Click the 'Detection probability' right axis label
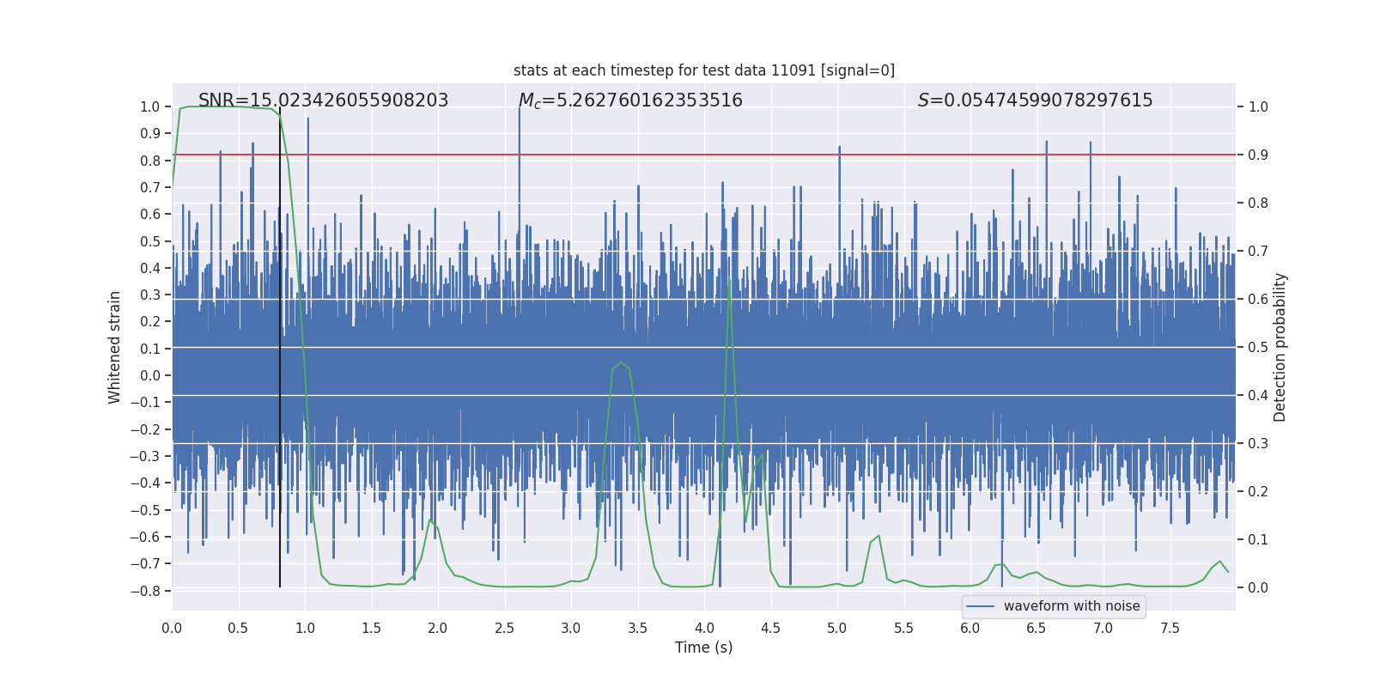This screenshot has width=1374, height=687. [x=1280, y=347]
